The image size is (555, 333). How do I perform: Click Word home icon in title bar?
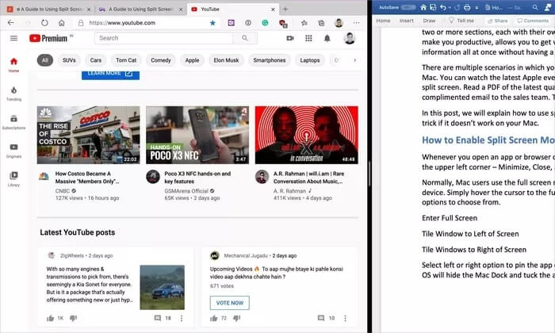(423, 7)
